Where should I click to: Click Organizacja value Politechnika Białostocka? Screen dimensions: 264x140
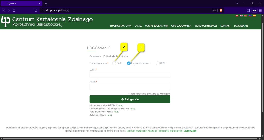115,56
